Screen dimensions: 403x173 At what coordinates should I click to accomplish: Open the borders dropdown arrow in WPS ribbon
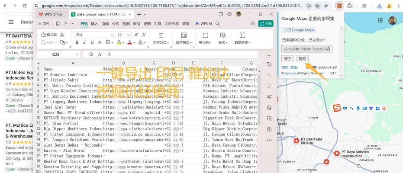[112, 42]
